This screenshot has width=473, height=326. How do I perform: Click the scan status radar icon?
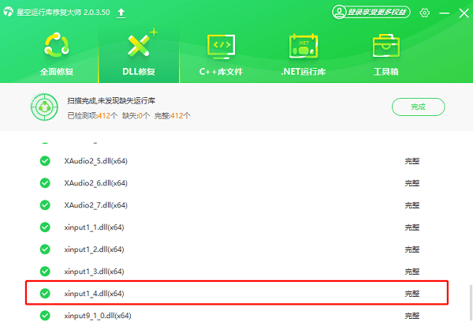[44, 107]
